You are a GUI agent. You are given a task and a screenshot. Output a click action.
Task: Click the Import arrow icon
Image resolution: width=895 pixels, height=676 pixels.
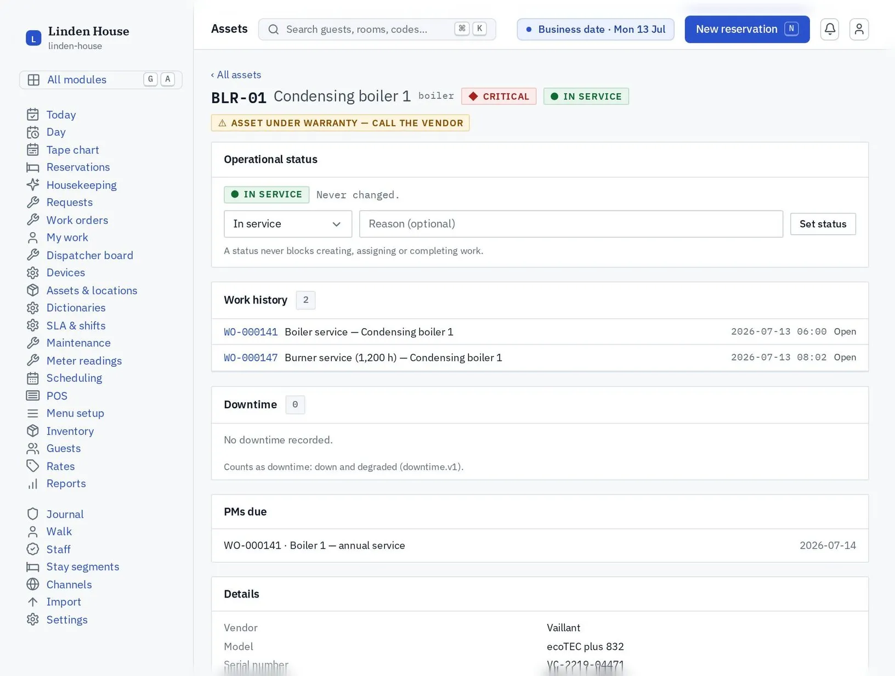pos(33,602)
